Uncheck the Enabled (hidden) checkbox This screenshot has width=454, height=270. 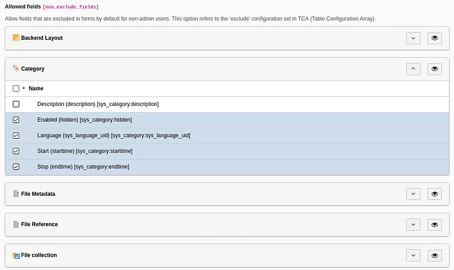click(16, 120)
